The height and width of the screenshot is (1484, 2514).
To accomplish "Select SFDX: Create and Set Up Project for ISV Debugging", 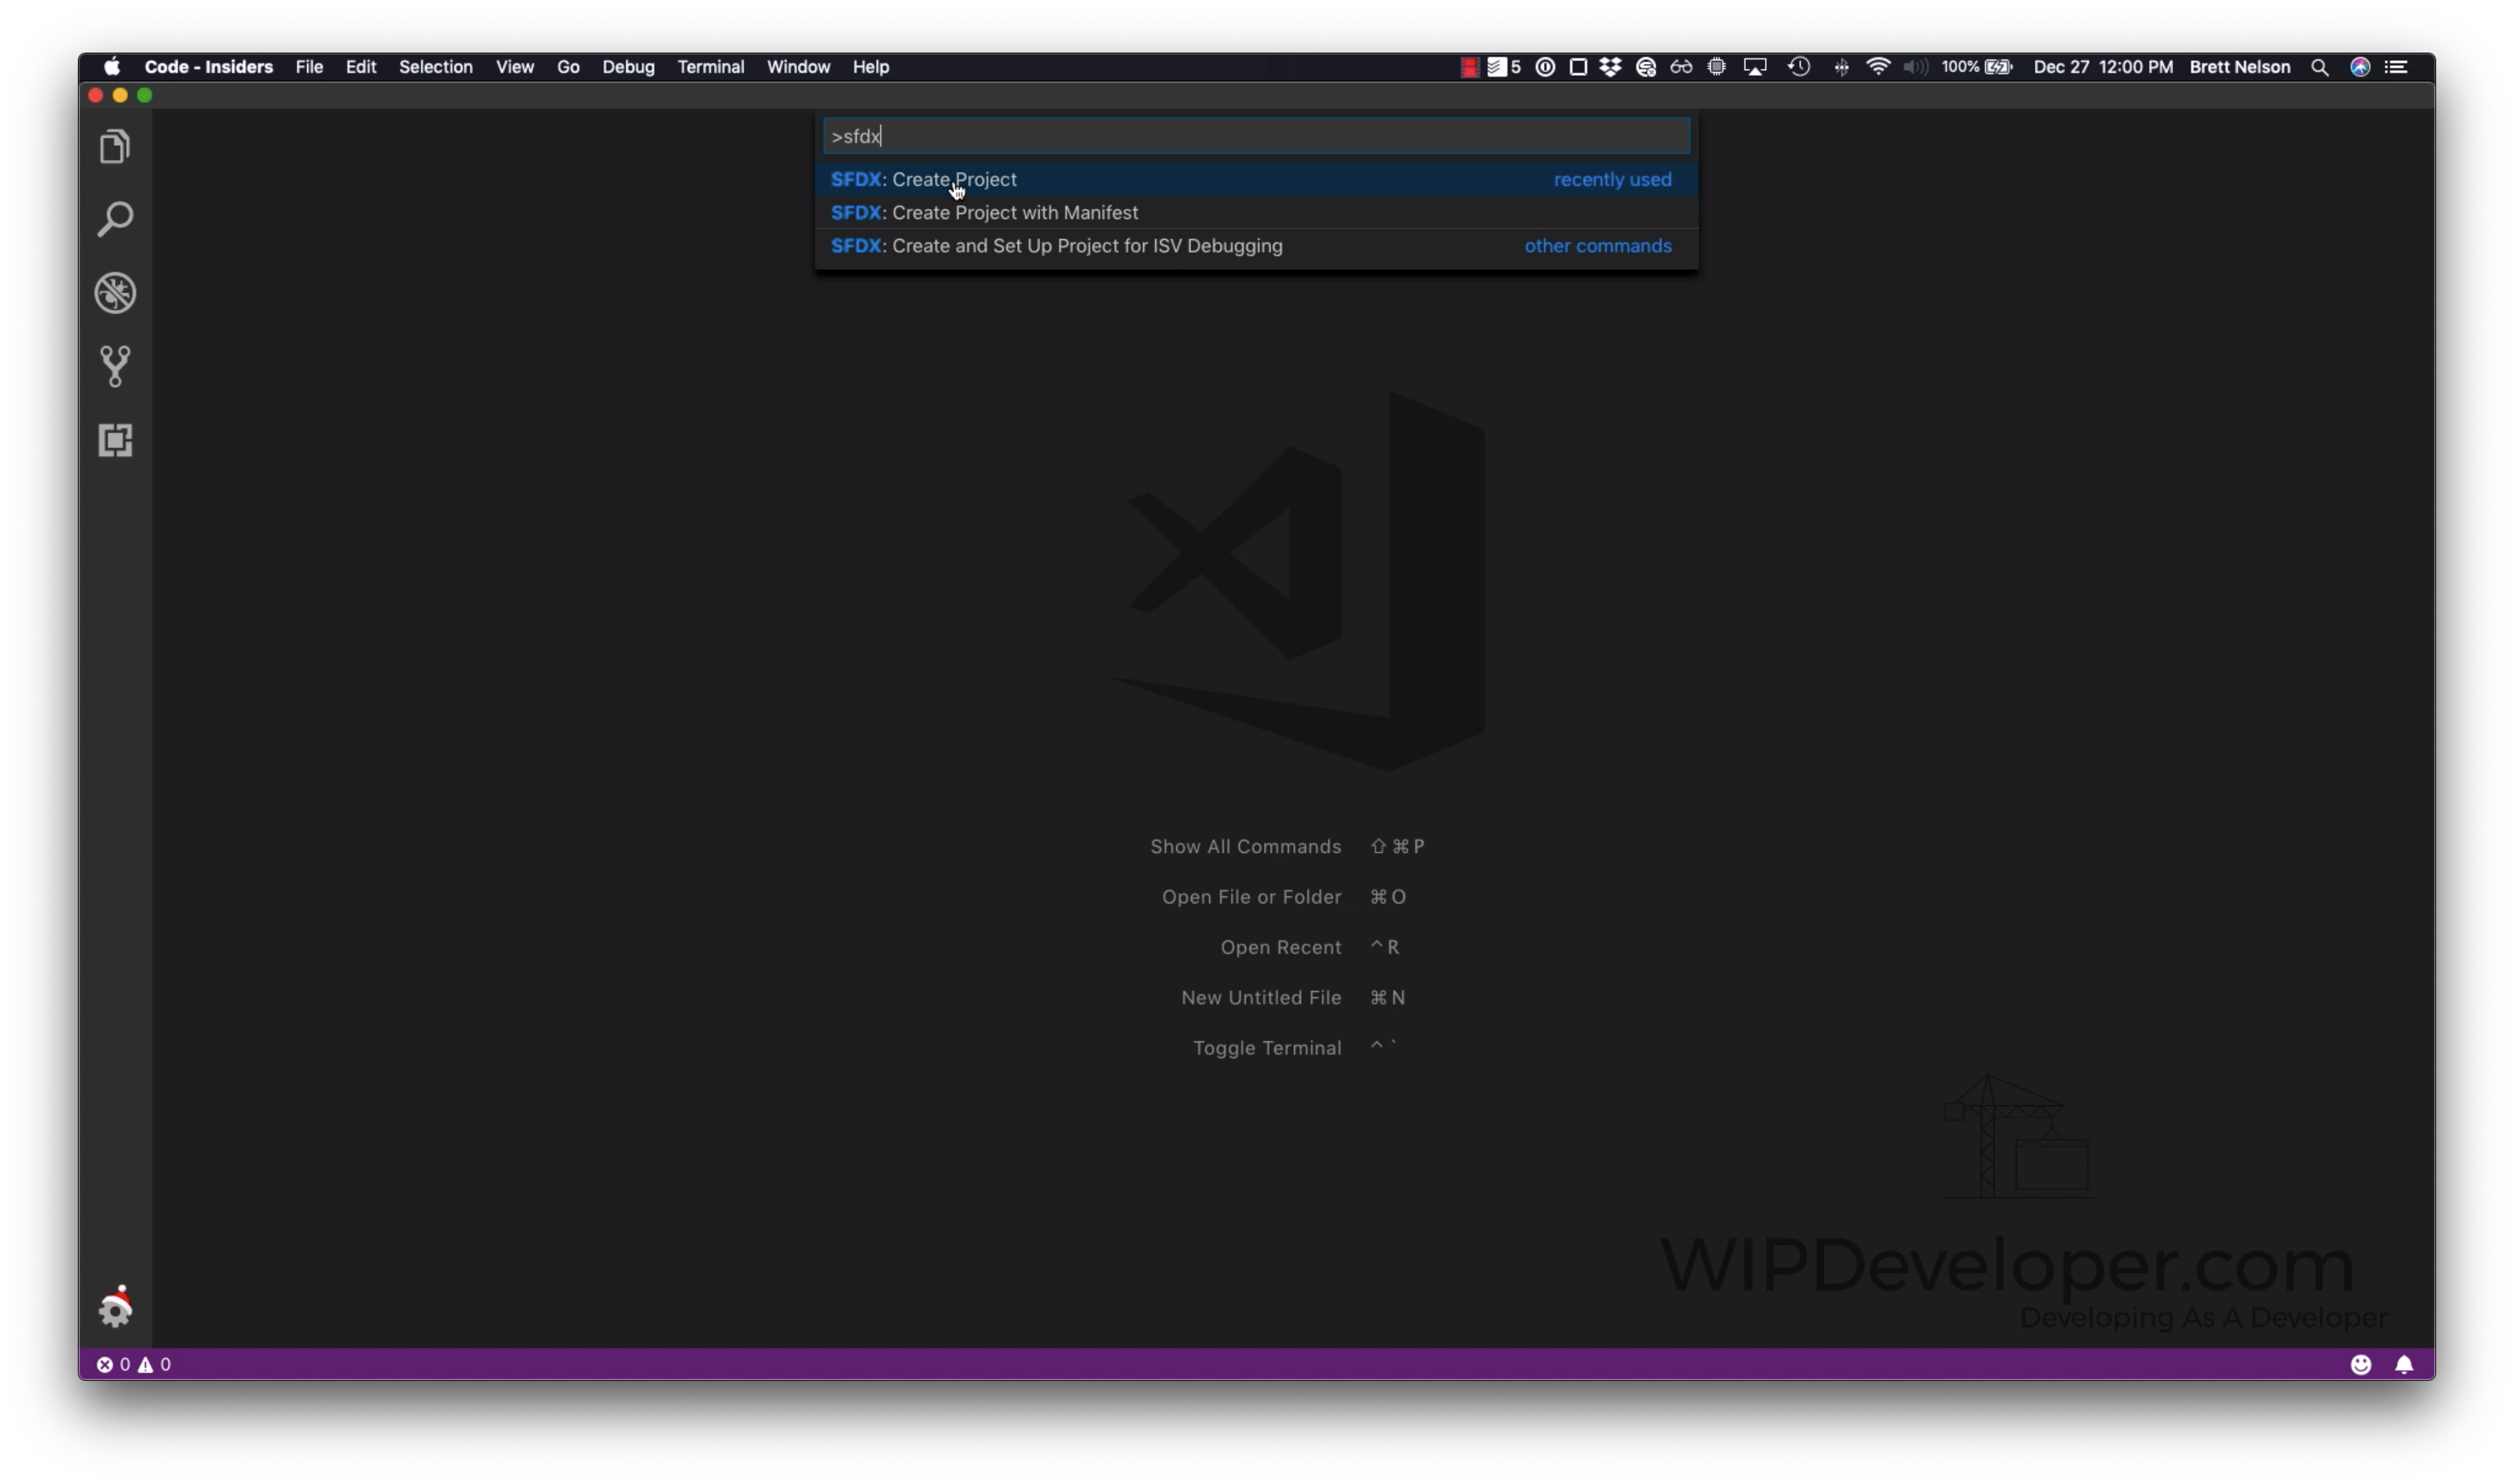I will pos(1256,245).
